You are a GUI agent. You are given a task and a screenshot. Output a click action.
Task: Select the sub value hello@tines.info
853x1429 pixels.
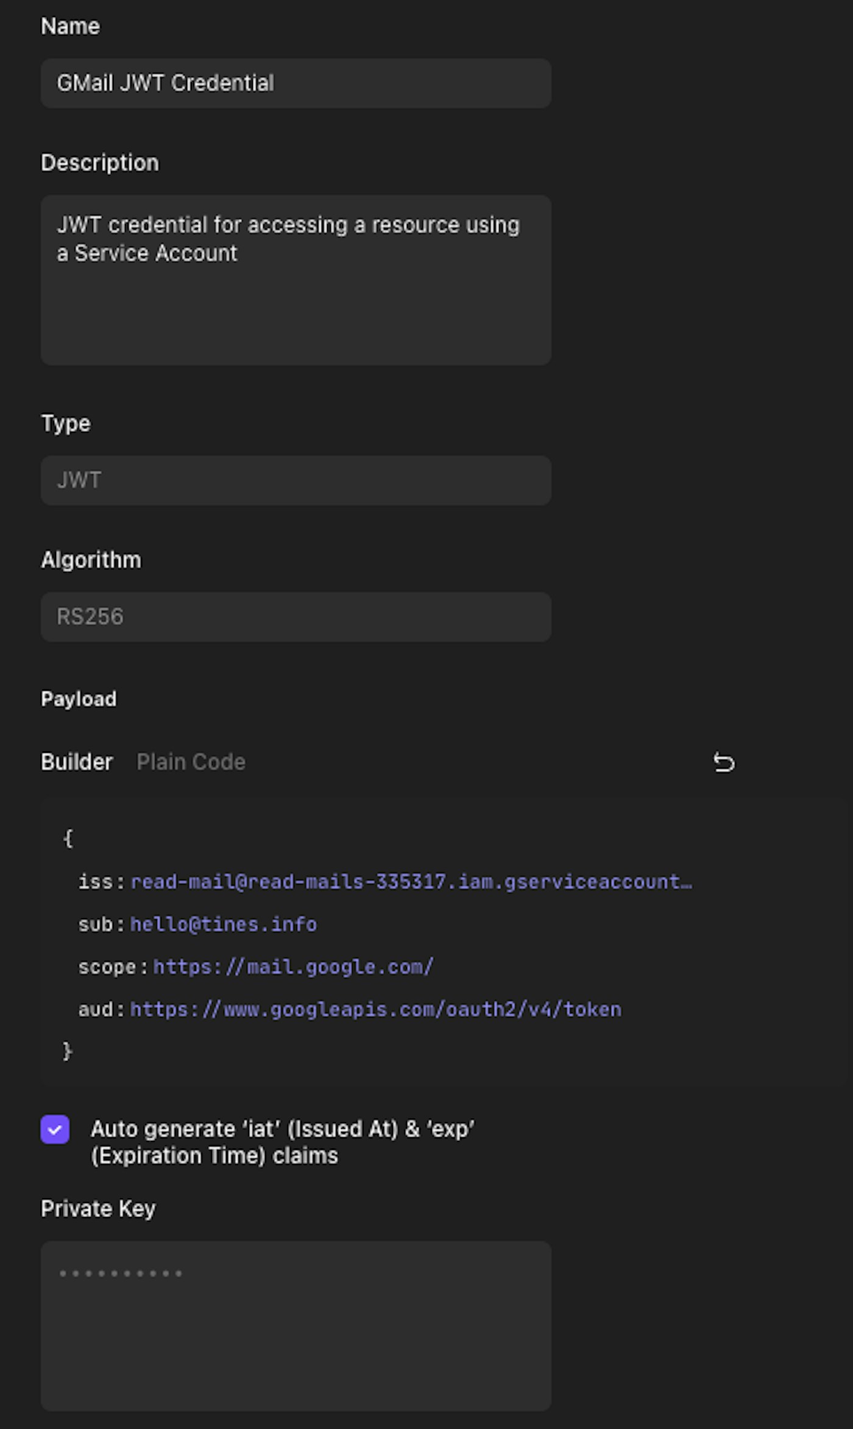coord(224,925)
